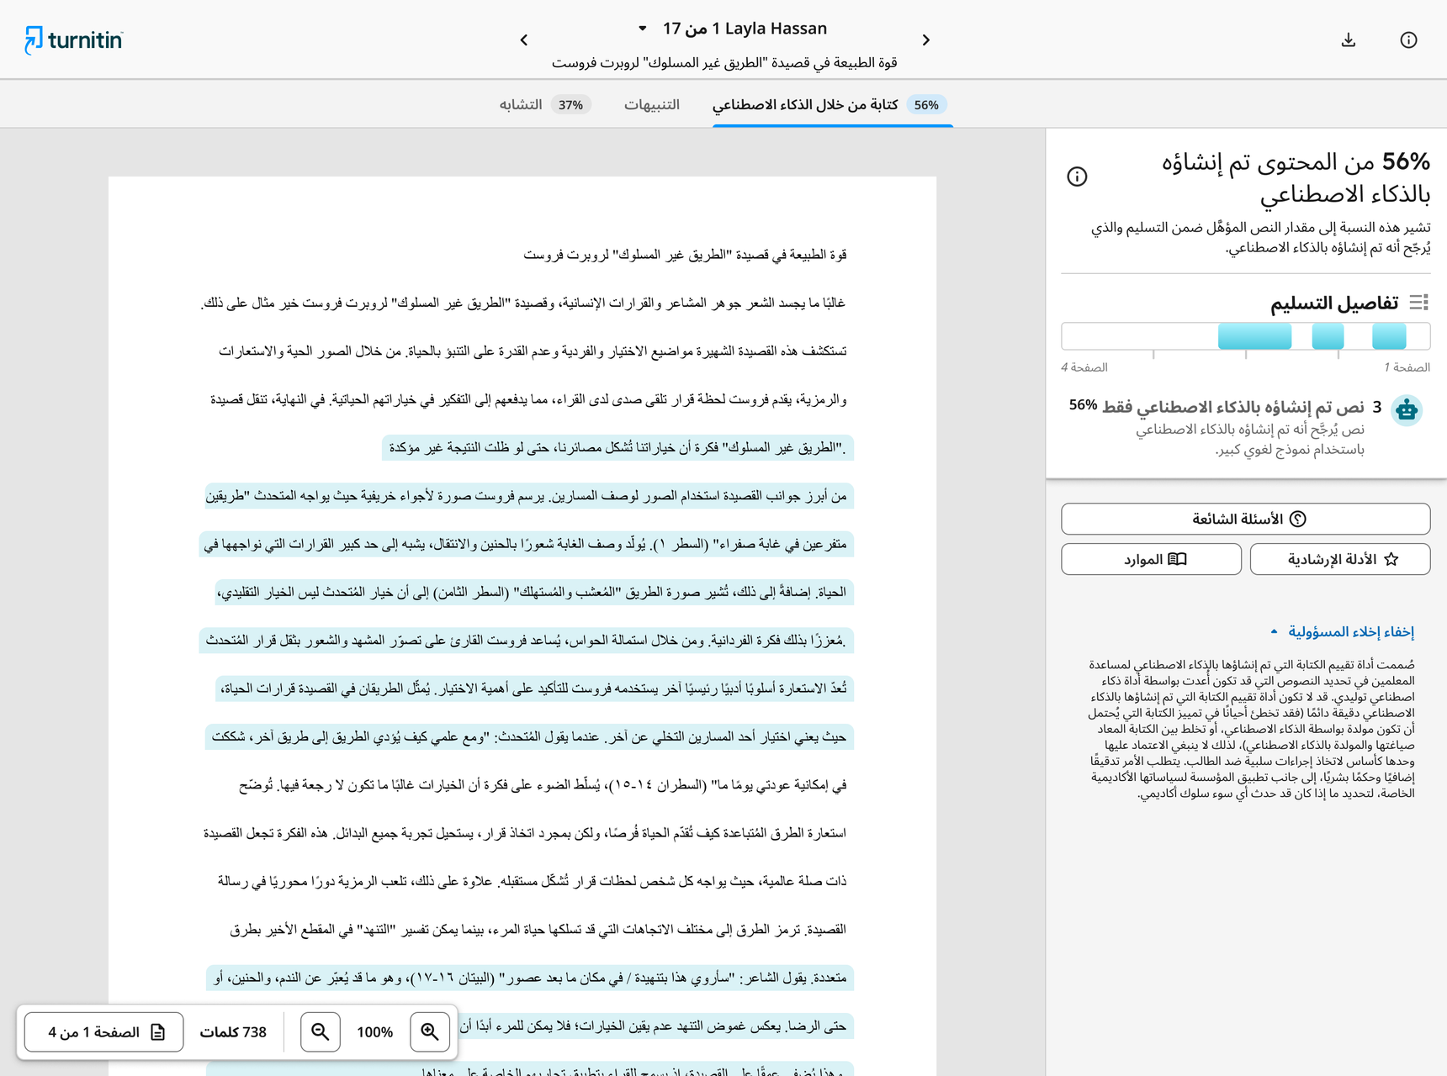This screenshot has width=1447, height=1076.
Task: Click the الصفحة 1 label under the bar
Action: tap(1407, 367)
